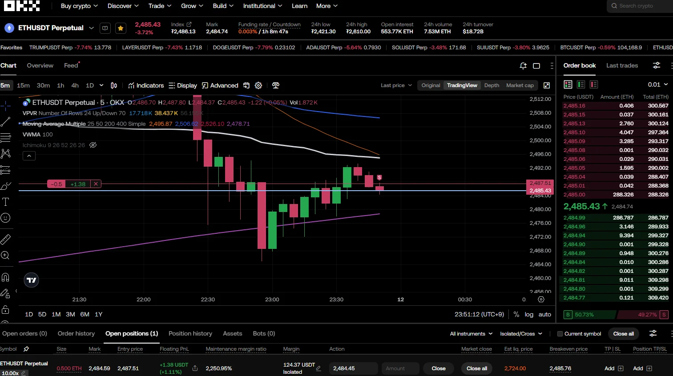673x376 pixels.
Task: Expand the 0.01 order book depth dropdown
Action: coord(658,84)
